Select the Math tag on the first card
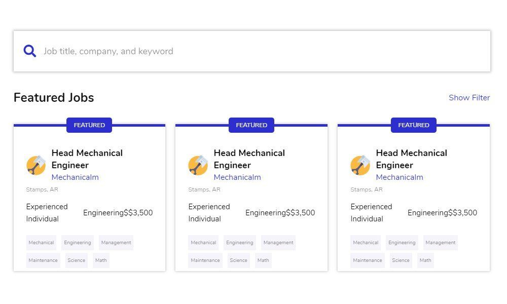This screenshot has height=304, width=507. coord(101,260)
